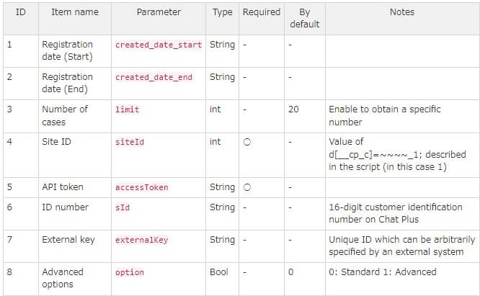480x296 pixels.
Task: Click the siteId parameter code
Action: (130, 142)
